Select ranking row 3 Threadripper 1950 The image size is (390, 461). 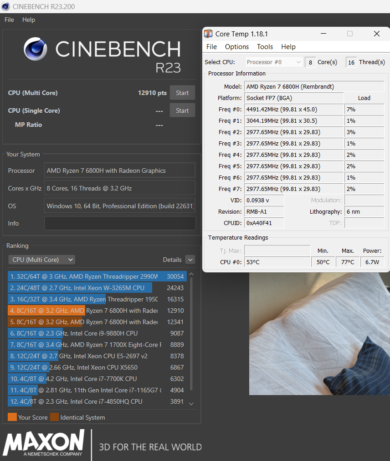[x=97, y=299]
